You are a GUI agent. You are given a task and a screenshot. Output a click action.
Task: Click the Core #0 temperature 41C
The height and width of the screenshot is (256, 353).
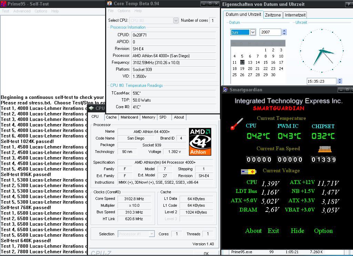click(x=174, y=107)
